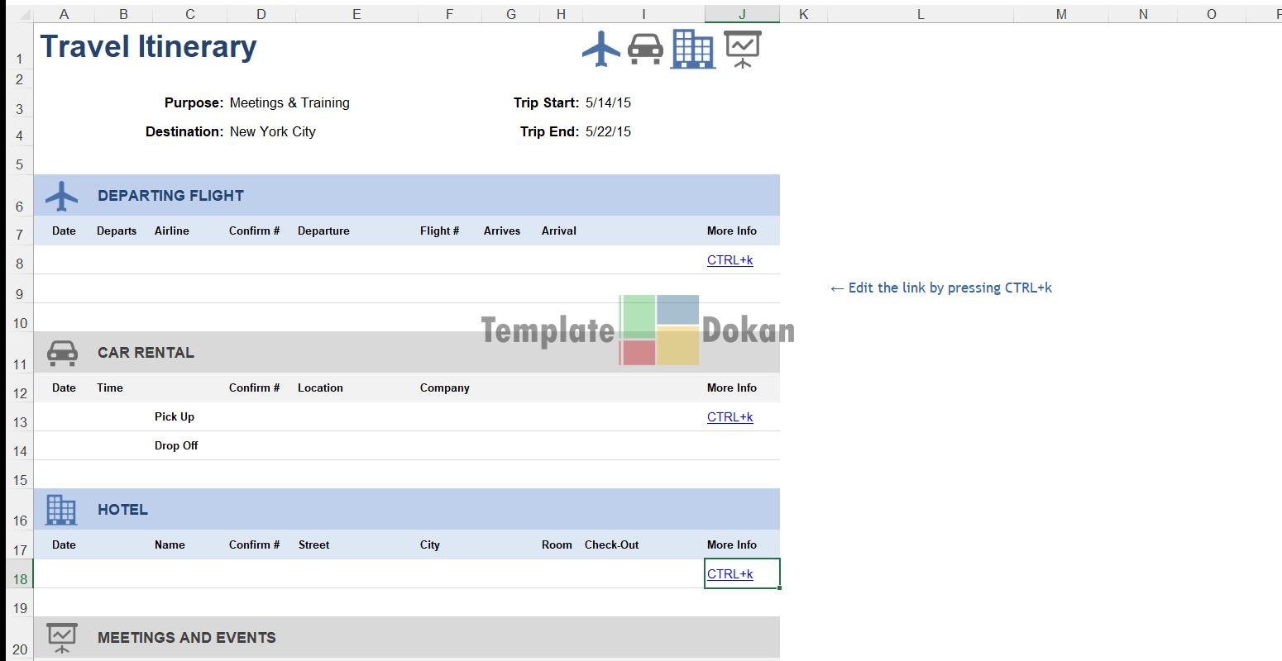1282x661 pixels.
Task: Select row 18 header
Action: click(20, 578)
